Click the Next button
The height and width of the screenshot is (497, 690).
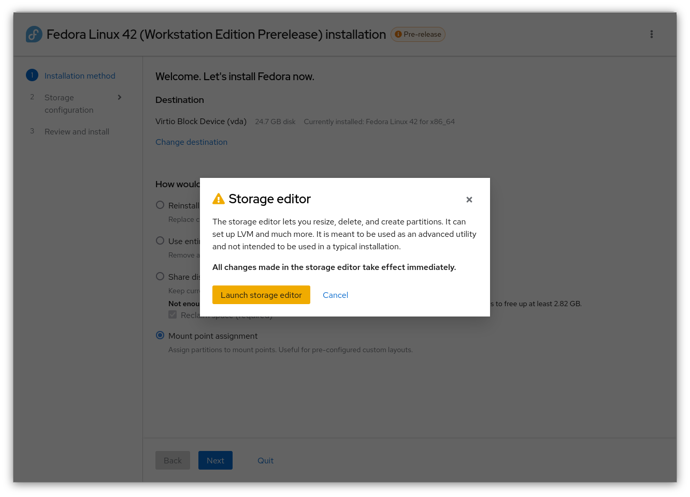point(215,460)
